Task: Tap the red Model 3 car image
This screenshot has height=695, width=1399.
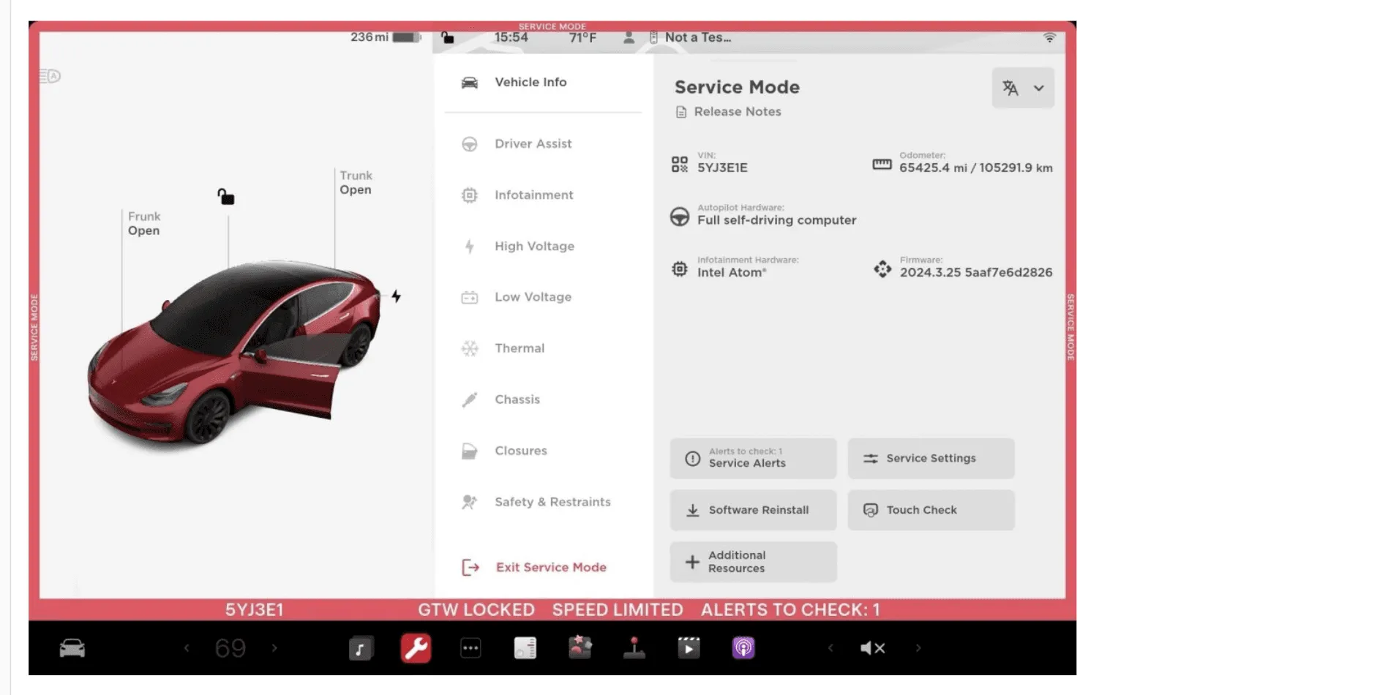Action: point(234,353)
